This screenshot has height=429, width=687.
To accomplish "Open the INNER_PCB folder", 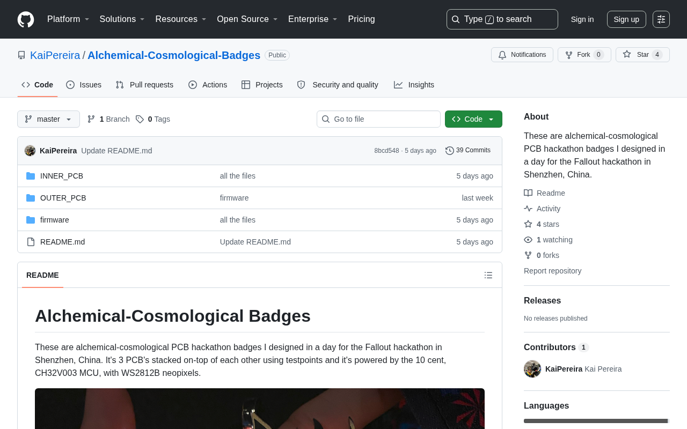I will (x=62, y=176).
